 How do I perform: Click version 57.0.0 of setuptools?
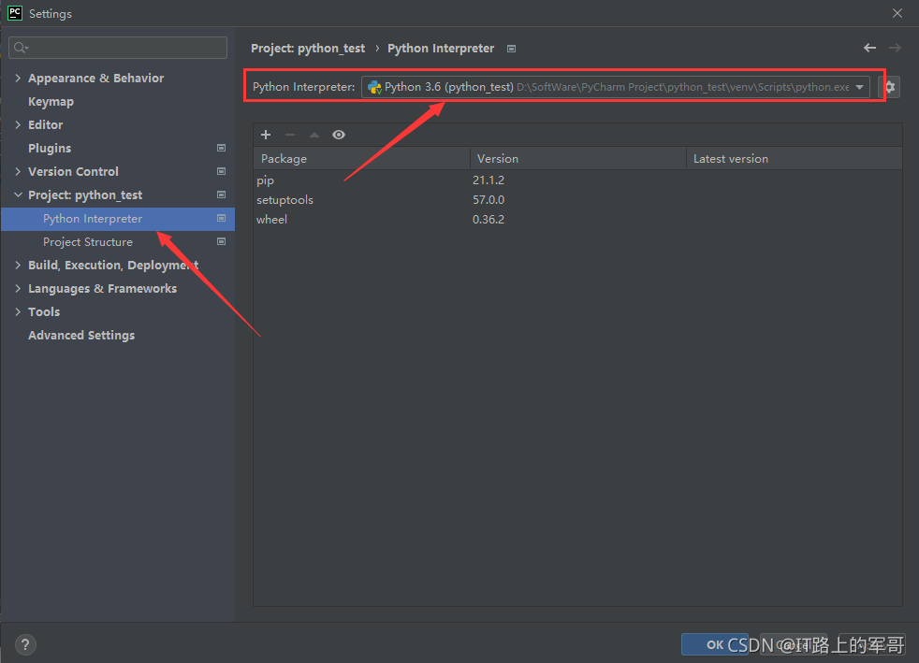coord(489,200)
